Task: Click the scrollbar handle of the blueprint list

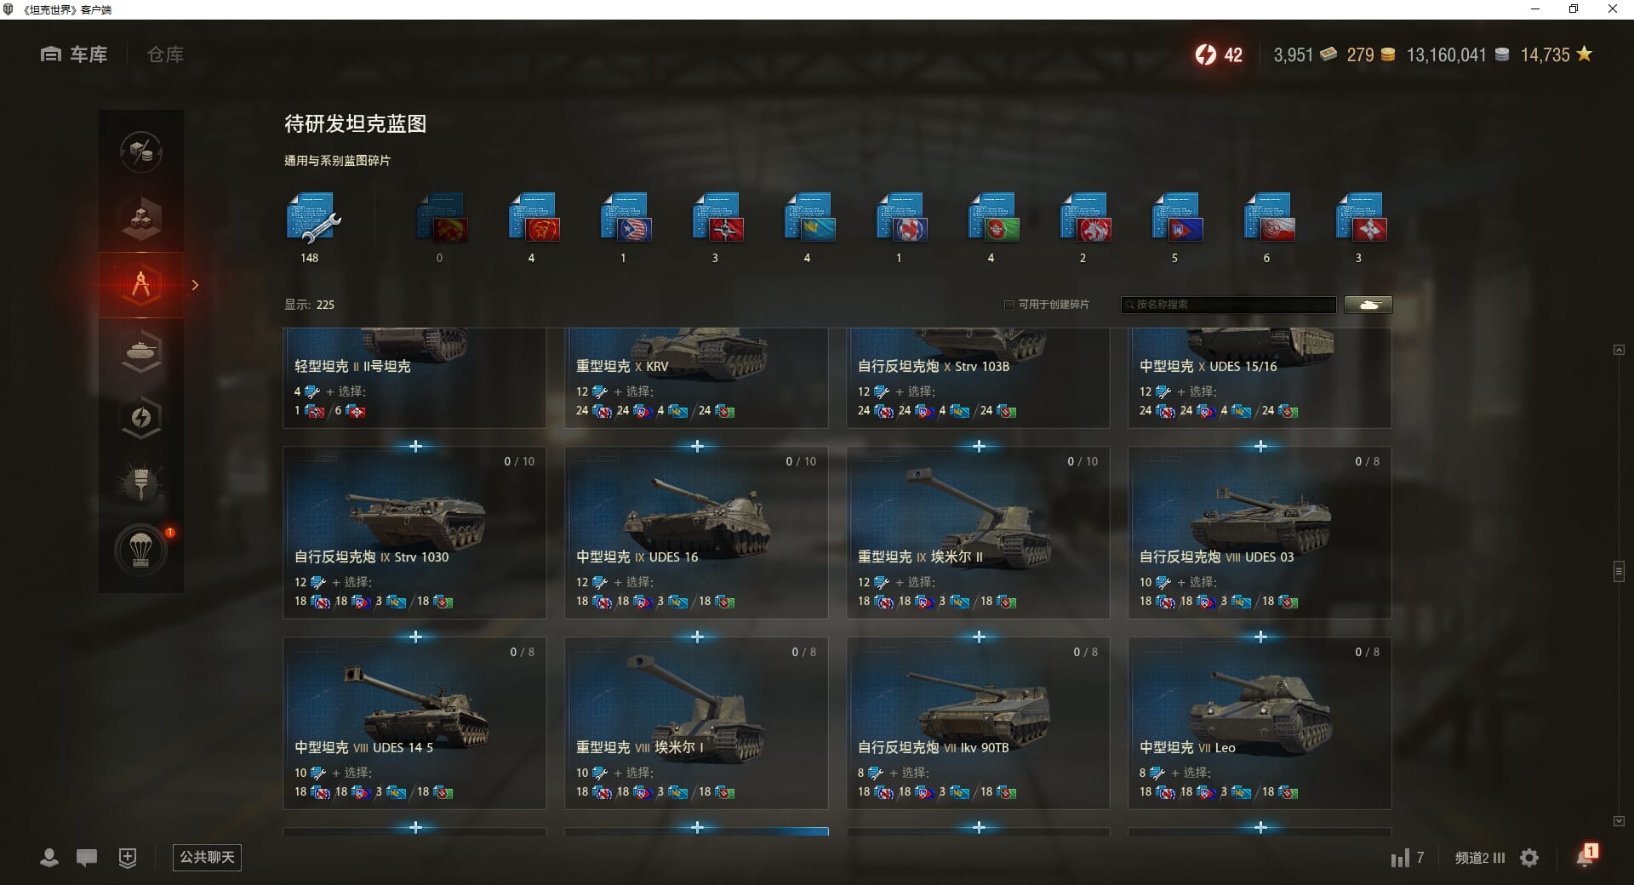Action: point(1619,571)
